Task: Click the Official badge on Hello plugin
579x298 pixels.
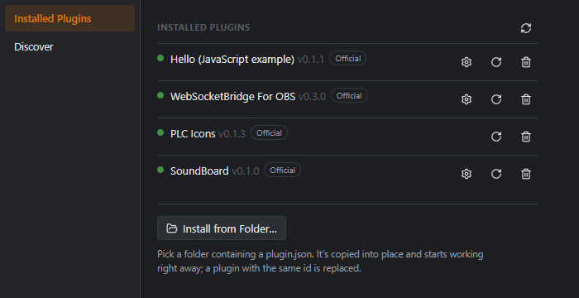Action: coord(348,59)
